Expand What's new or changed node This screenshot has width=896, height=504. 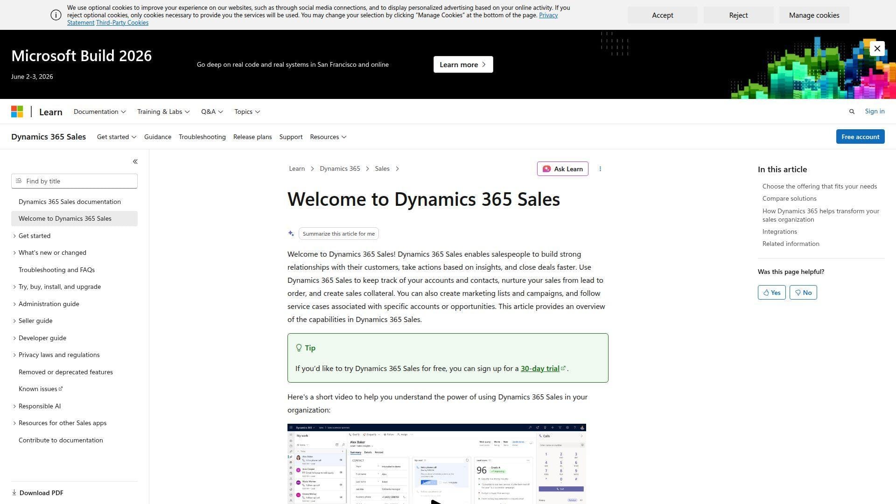14,252
